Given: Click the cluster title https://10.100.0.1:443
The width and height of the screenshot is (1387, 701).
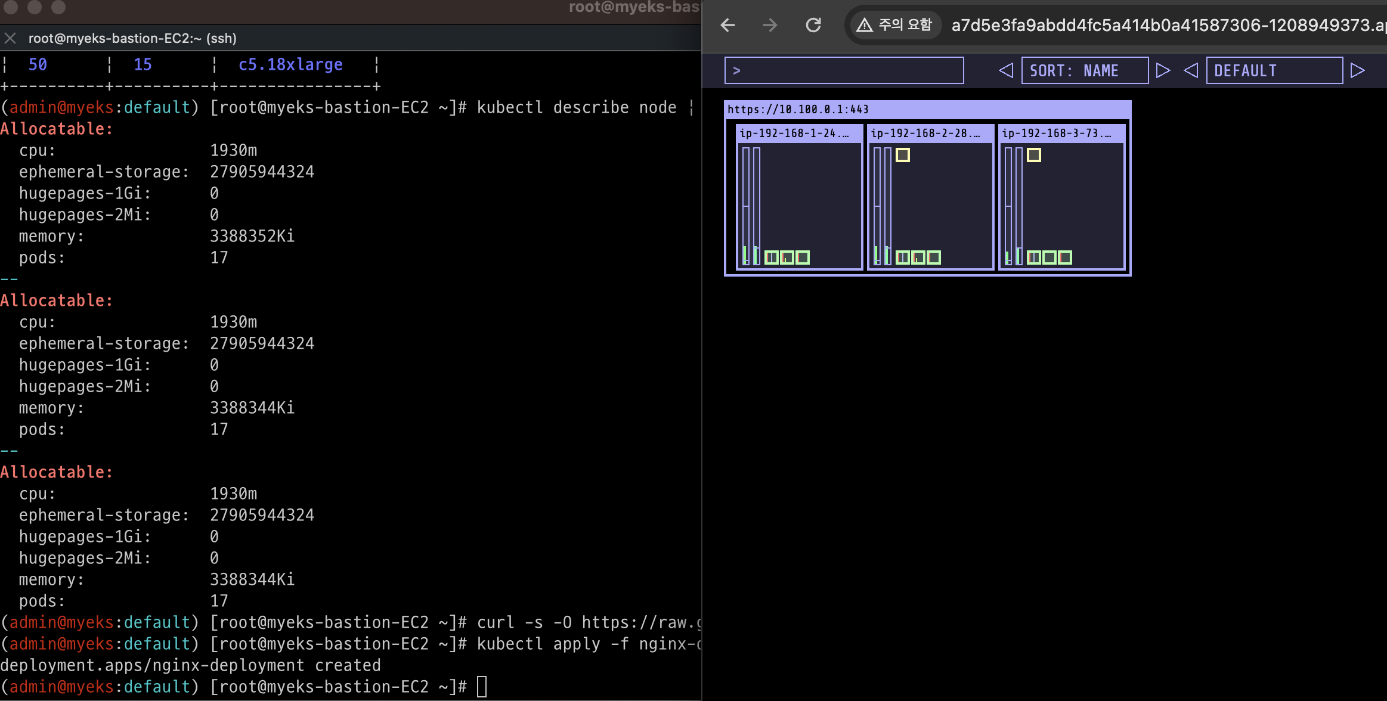Looking at the screenshot, I should pos(798,109).
